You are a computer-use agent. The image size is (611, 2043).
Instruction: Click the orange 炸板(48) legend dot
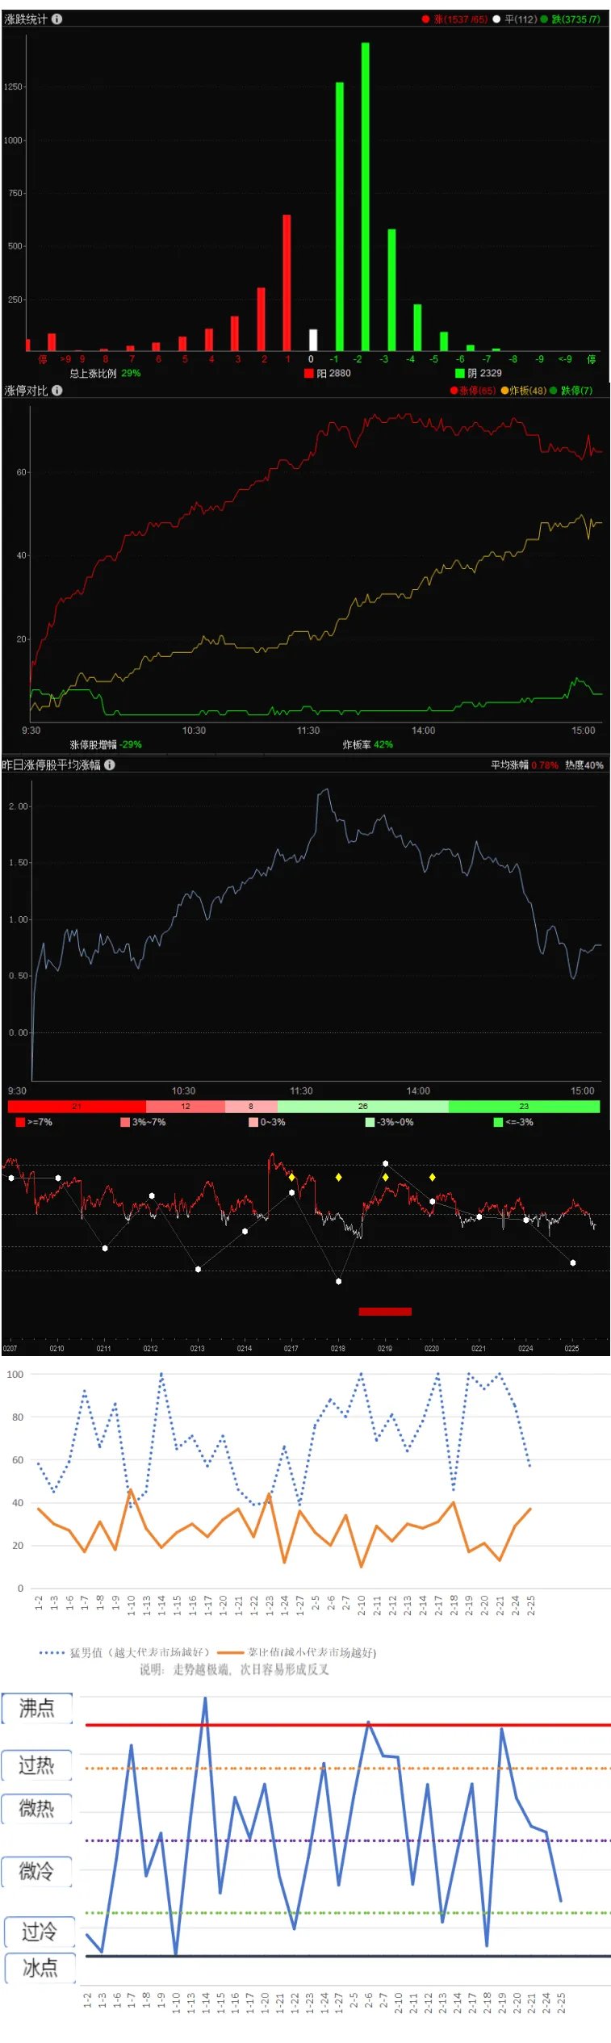pyautogui.click(x=504, y=391)
